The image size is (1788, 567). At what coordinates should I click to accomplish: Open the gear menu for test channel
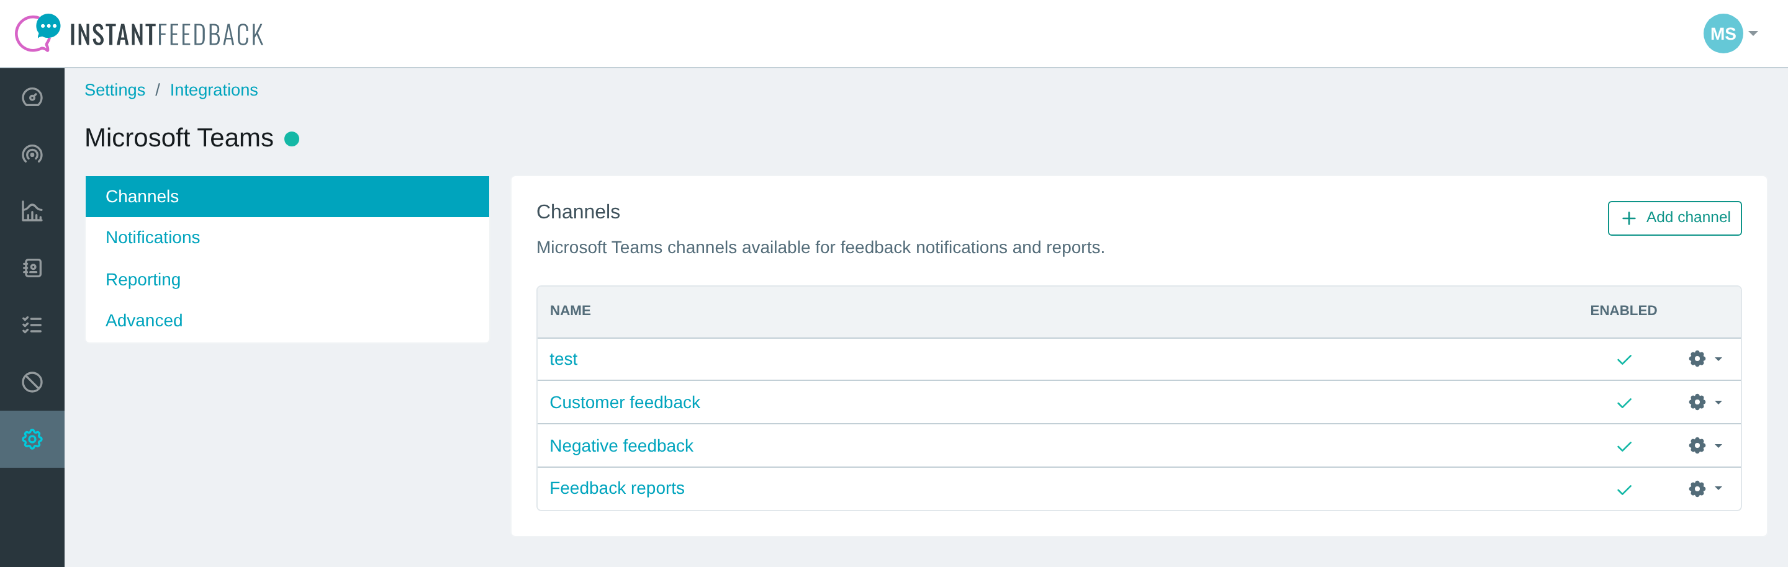1705,359
